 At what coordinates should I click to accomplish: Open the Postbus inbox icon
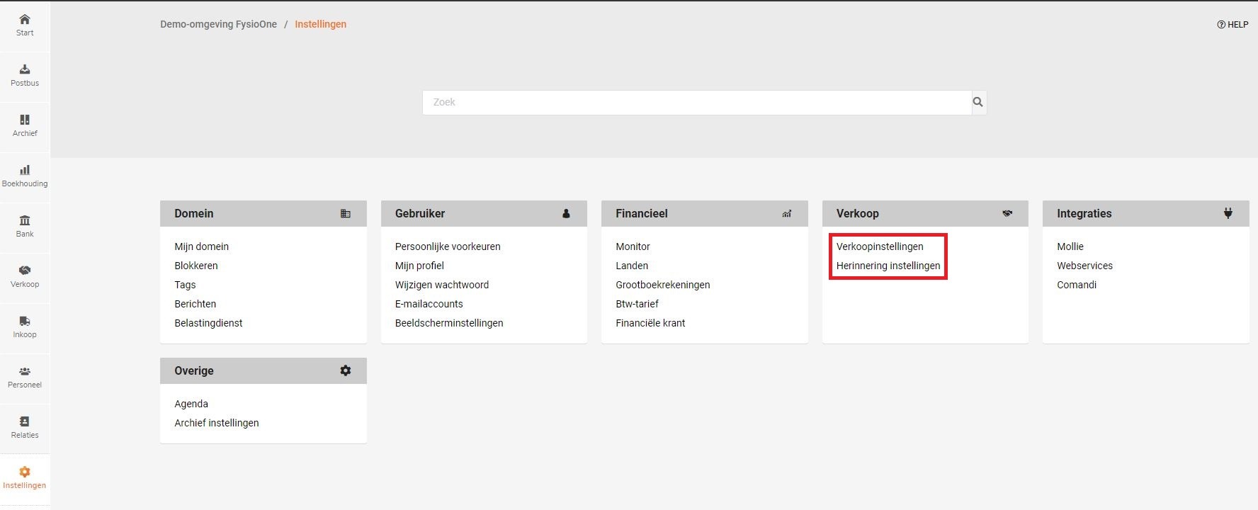coord(25,69)
